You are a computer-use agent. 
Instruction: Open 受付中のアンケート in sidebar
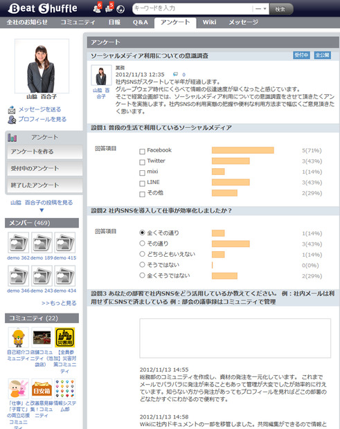[45, 169]
